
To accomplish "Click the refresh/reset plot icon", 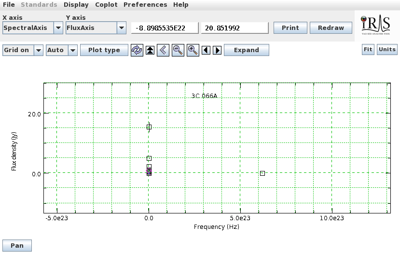I will click(137, 50).
